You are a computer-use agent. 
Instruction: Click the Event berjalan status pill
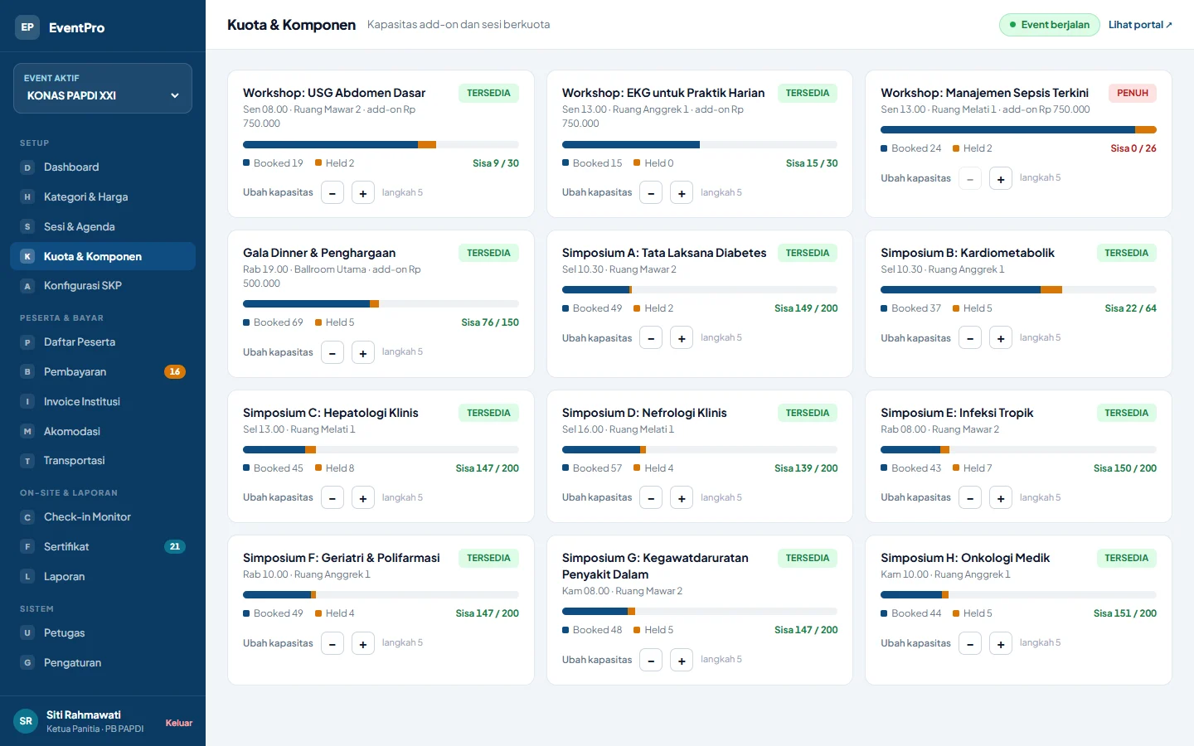(1050, 25)
